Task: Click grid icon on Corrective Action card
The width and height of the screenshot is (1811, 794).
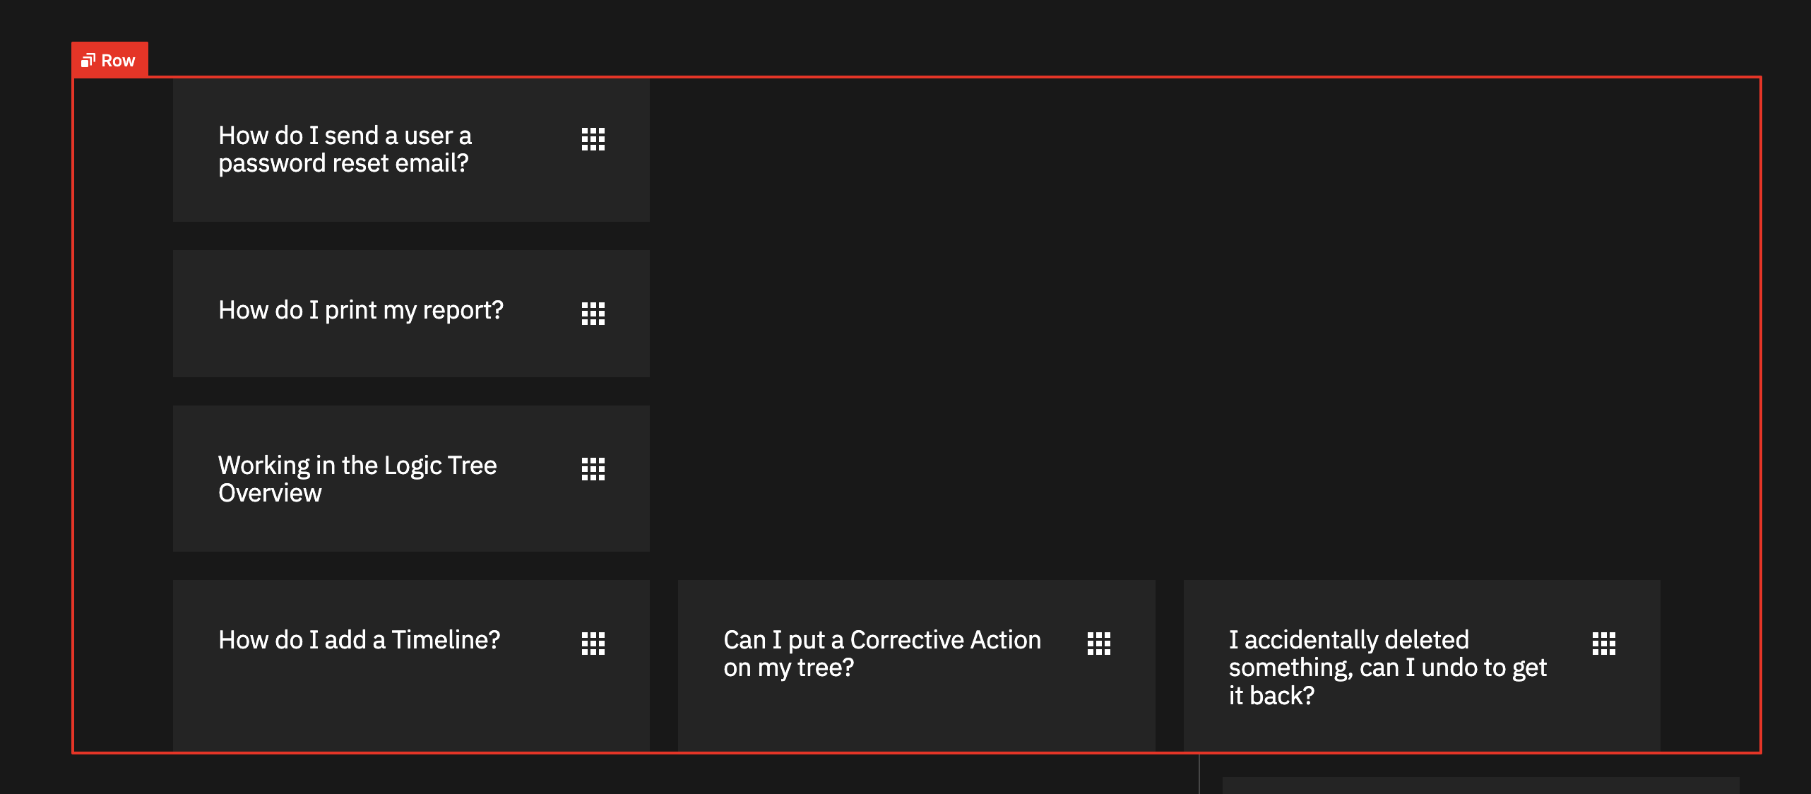Action: coord(1098,644)
